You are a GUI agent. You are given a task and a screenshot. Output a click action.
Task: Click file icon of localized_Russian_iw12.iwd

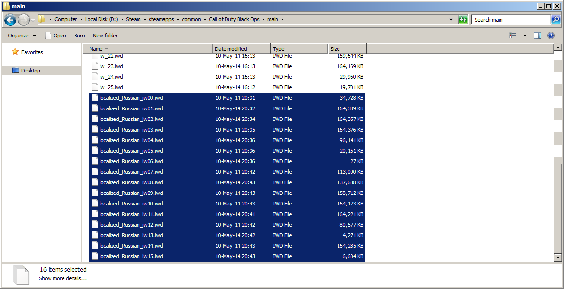95,225
